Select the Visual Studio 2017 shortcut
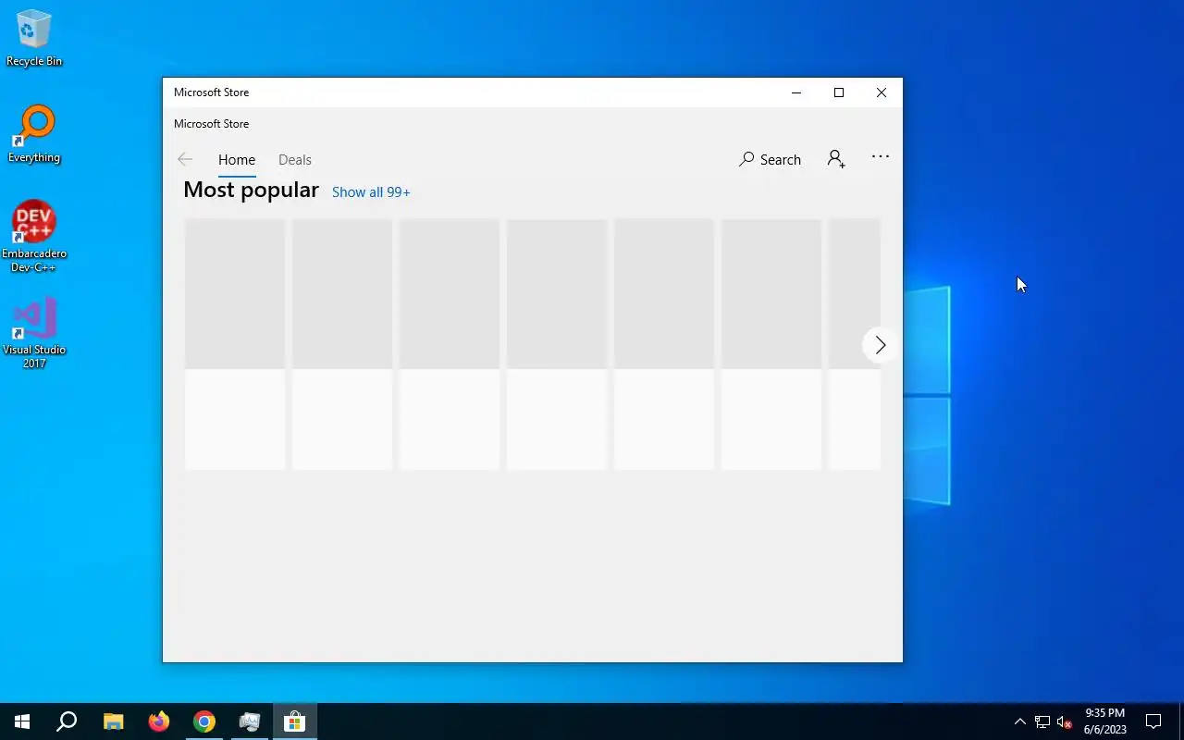Viewport: 1184px width, 740px height. [x=34, y=334]
